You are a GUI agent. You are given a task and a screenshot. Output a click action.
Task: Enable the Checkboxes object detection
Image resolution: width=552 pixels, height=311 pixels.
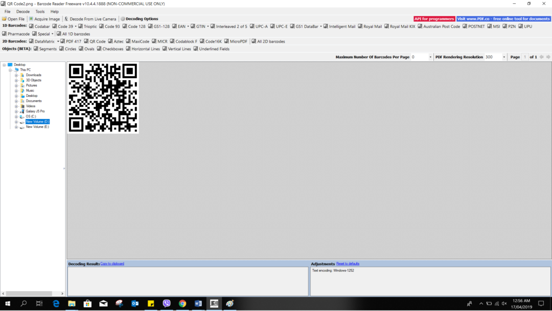[x=111, y=49]
